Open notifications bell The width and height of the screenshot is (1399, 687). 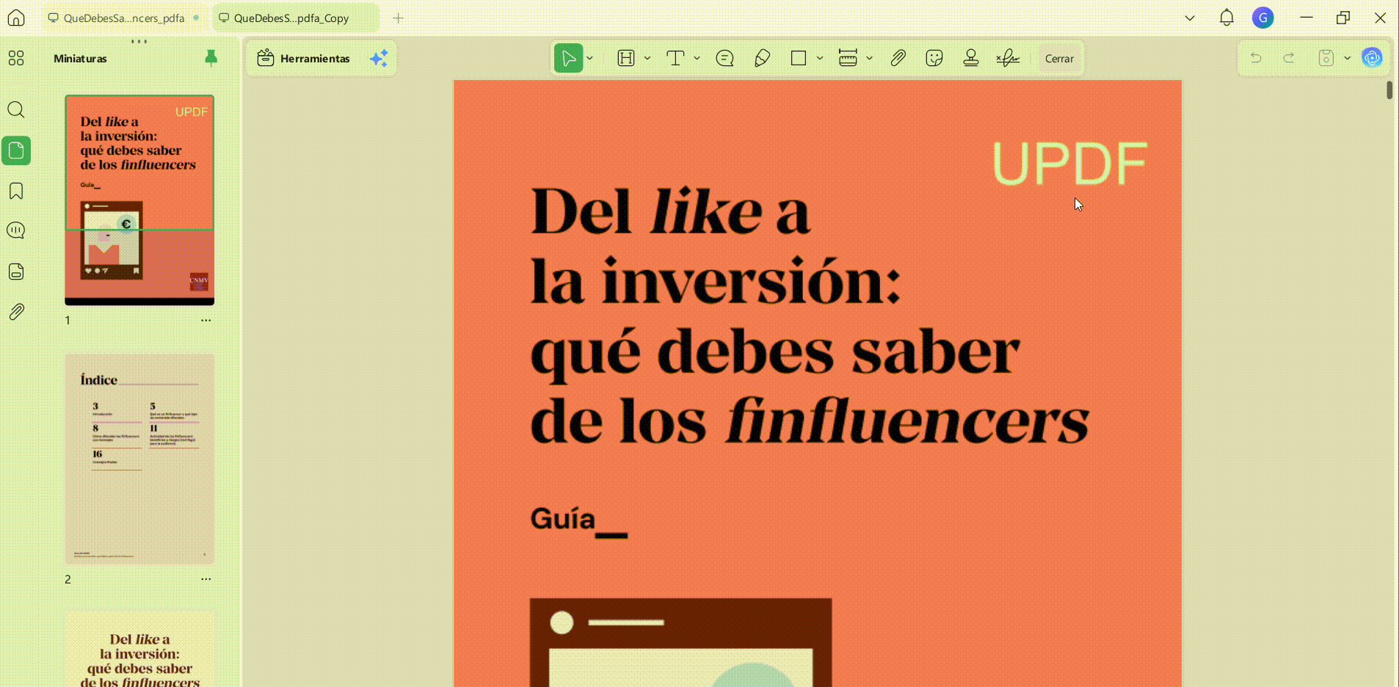(x=1227, y=18)
